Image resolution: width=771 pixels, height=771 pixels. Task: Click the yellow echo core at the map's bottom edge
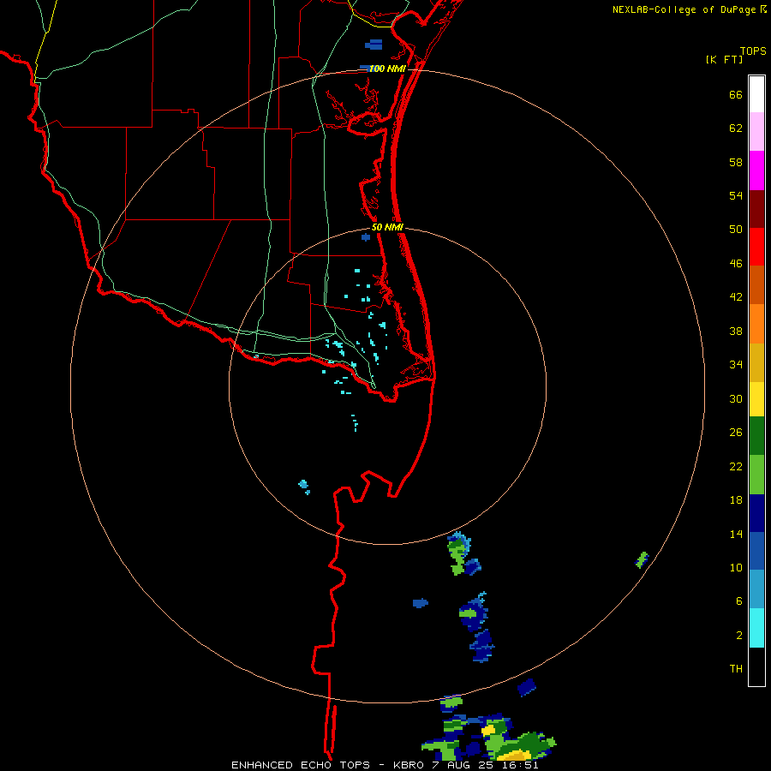(x=516, y=756)
